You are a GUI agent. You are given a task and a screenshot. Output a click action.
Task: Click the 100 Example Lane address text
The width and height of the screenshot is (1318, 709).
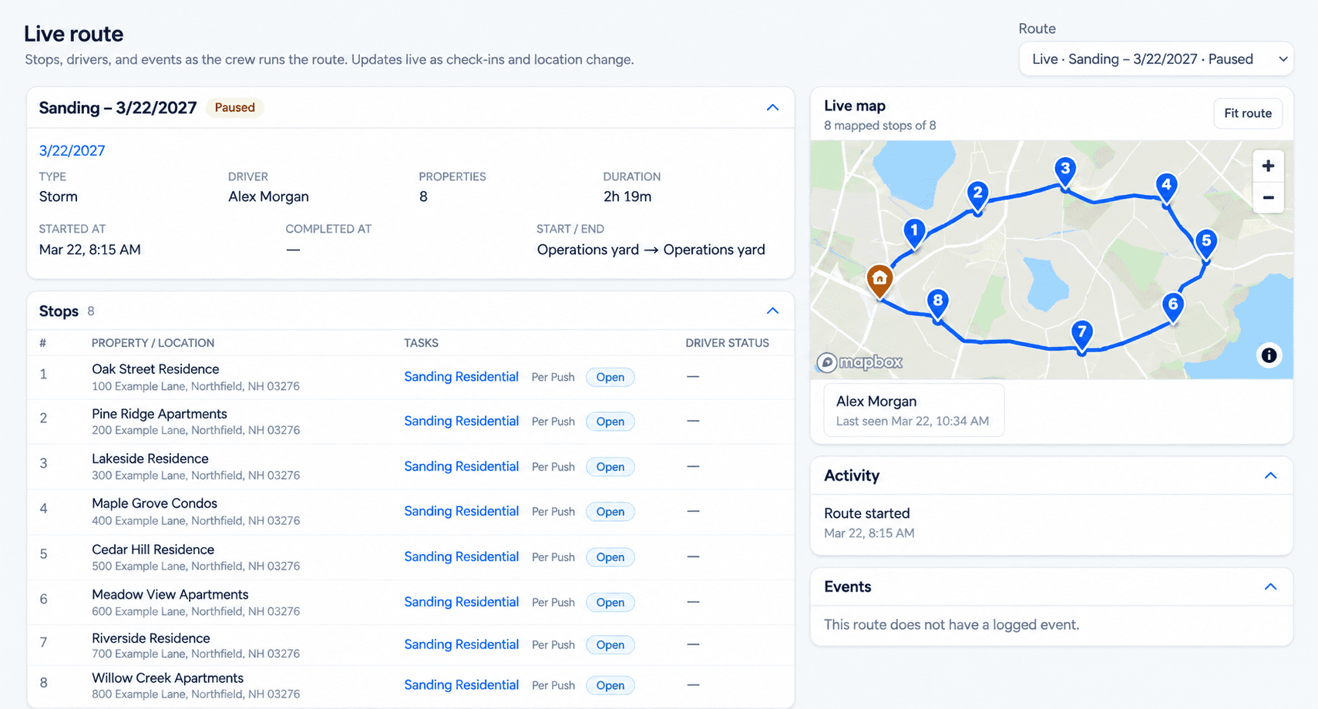196,386
